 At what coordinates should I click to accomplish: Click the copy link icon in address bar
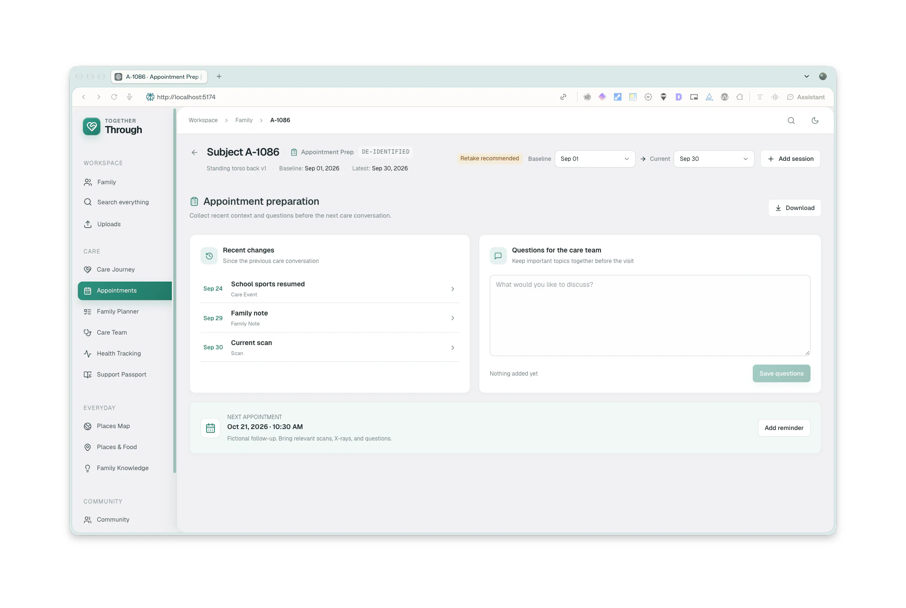click(x=563, y=97)
